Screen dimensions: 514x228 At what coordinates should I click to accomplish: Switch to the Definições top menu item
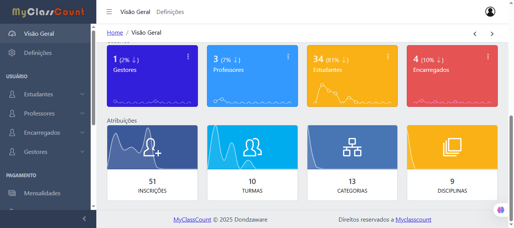tap(169, 12)
